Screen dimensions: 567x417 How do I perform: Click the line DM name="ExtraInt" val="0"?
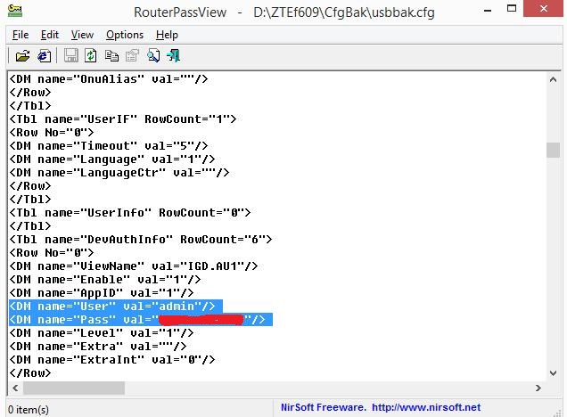(112, 360)
